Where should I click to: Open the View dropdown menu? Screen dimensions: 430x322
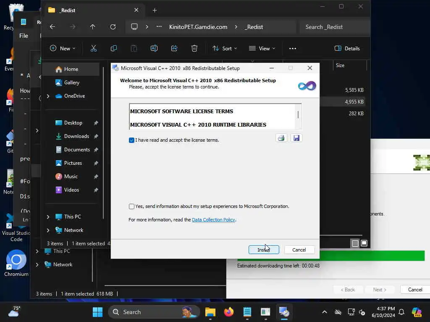(262, 49)
